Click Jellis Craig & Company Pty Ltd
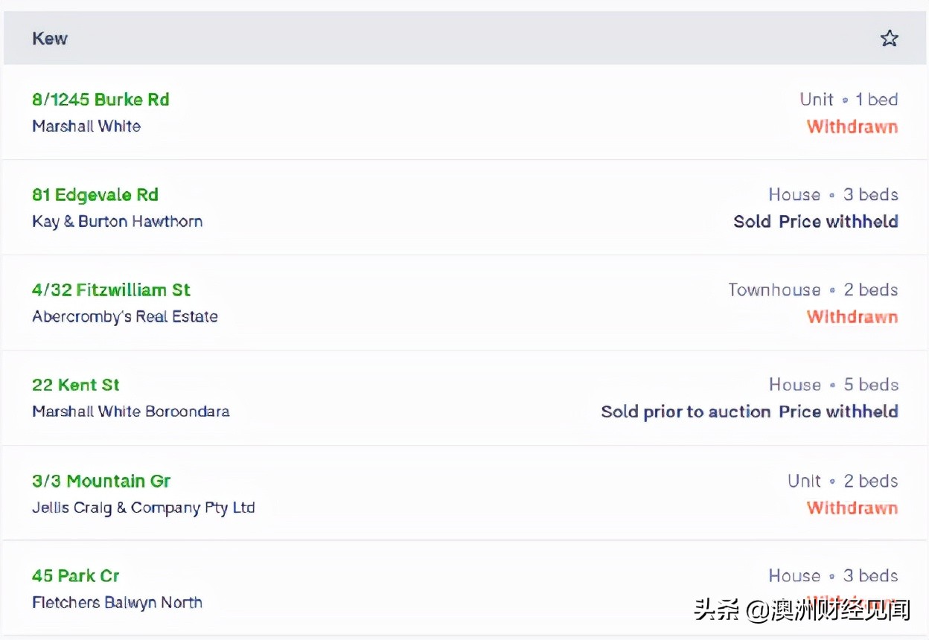This screenshot has width=929, height=640. (143, 508)
